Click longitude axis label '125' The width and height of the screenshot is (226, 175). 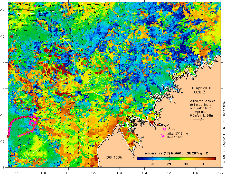point(170,173)
